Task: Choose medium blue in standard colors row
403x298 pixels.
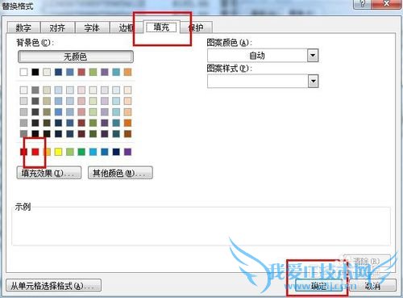Action: pos(105,152)
